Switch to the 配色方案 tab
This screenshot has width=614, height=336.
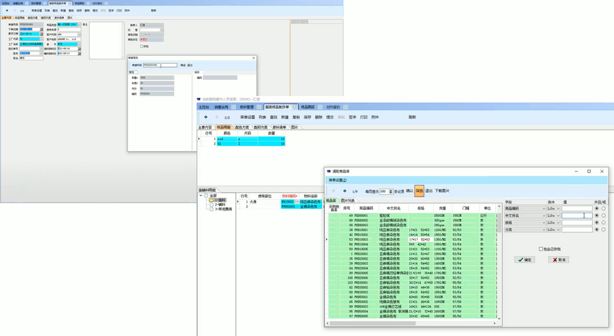(x=242, y=127)
